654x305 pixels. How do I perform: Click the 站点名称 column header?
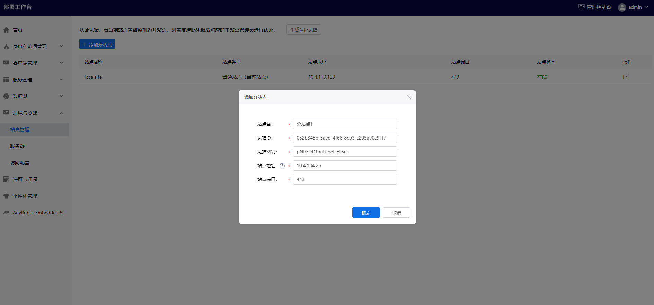click(x=94, y=62)
